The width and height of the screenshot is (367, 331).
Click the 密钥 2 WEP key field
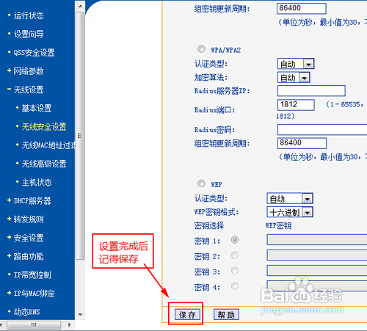click(x=317, y=255)
